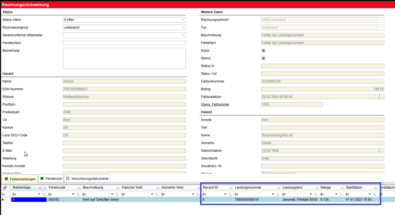
Task: Expand the Status intern dropdown
Action: (183, 20)
